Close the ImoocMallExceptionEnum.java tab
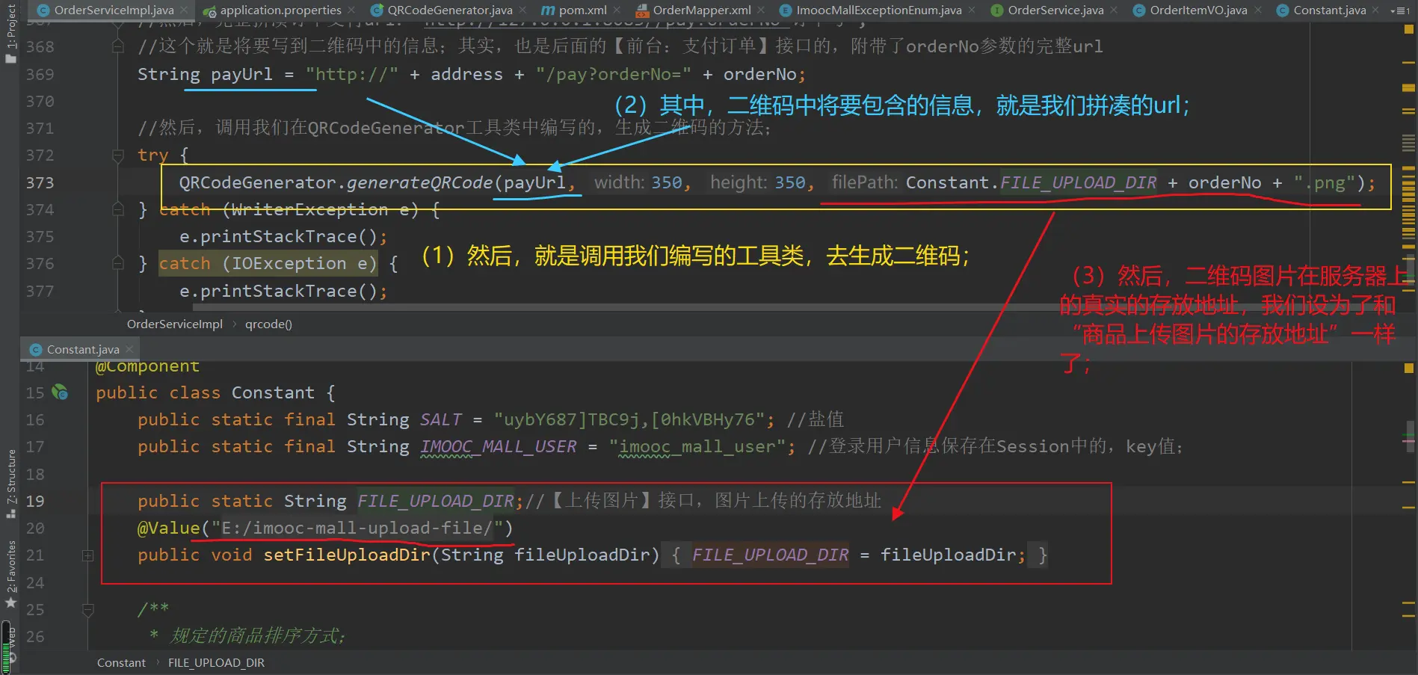This screenshot has width=1418, height=675. pyautogui.click(x=972, y=10)
